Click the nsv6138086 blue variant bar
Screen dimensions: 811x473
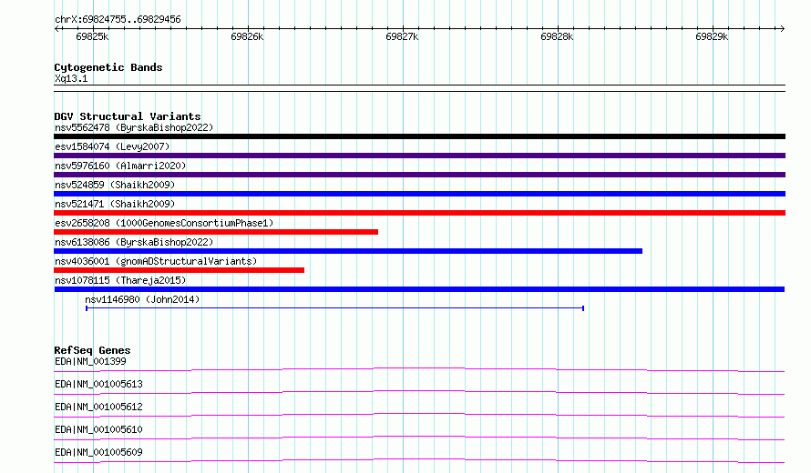pyautogui.click(x=348, y=251)
